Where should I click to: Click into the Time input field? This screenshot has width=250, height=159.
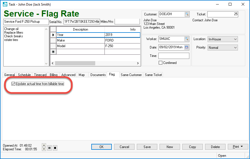click(x=174, y=56)
